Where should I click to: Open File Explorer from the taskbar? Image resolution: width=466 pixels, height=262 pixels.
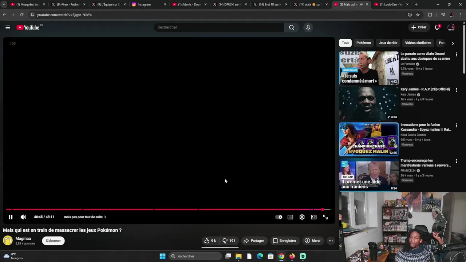click(238, 256)
